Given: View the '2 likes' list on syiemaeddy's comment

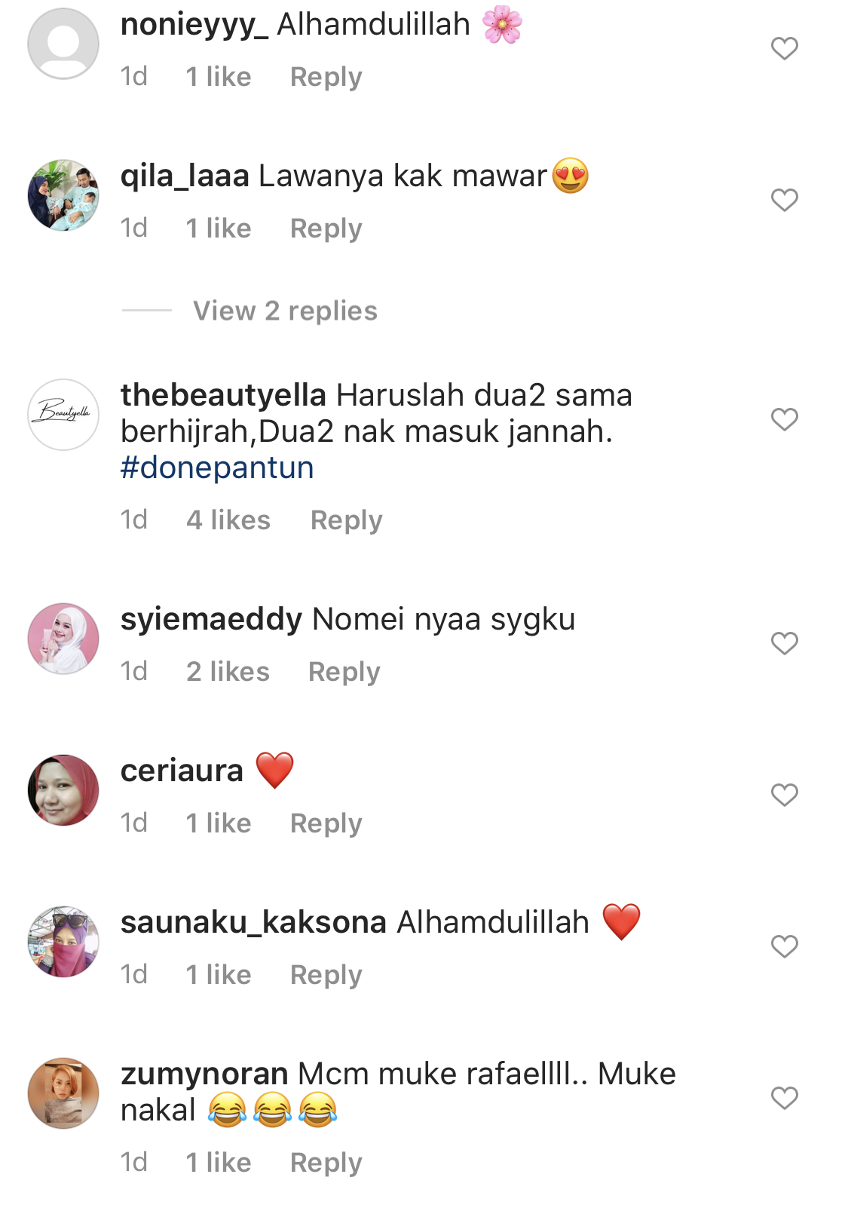Looking at the screenshot, I should (228, 672).
